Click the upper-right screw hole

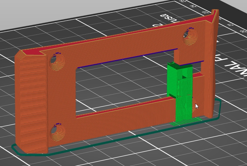pyautogui.click(x=190, y=37)
